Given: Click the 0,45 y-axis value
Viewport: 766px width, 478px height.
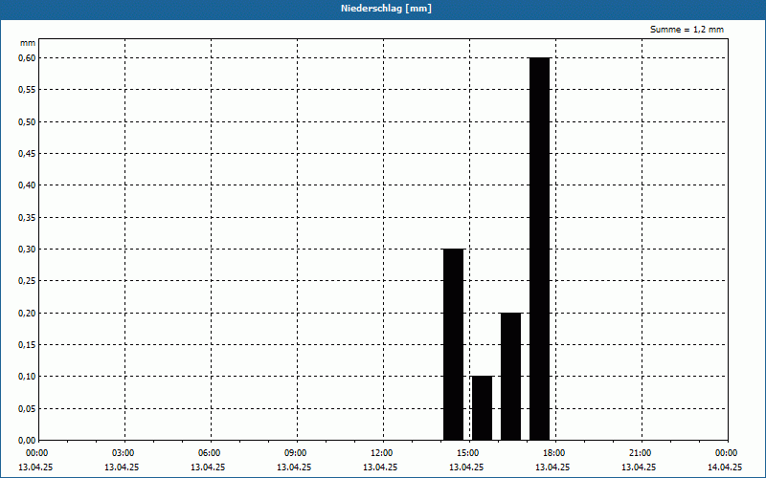Looking at the screenshot, I should (27, 154).
